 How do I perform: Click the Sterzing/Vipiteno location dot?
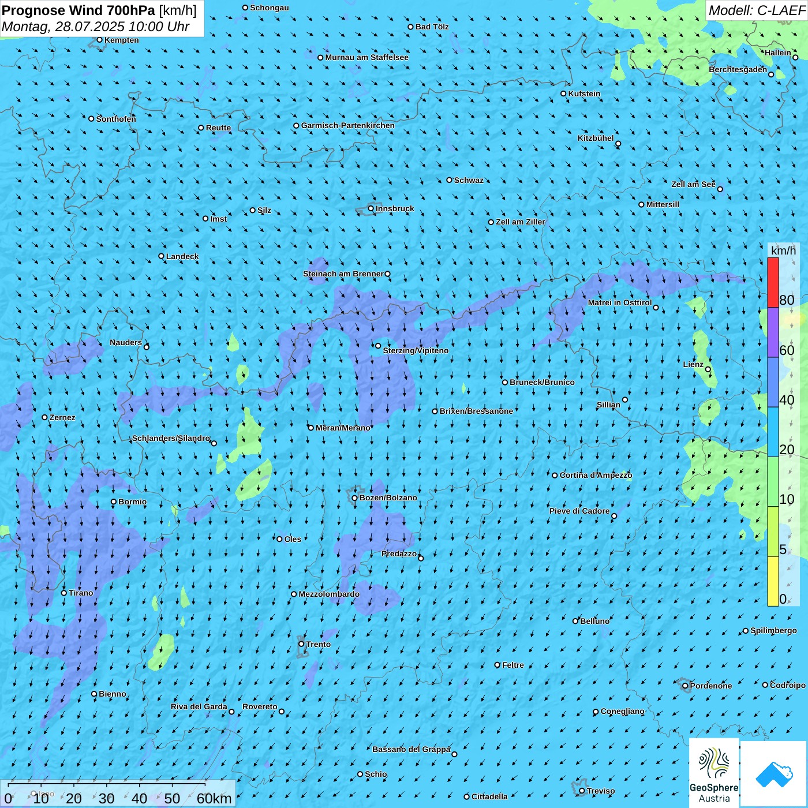click(x=379, y=346)
